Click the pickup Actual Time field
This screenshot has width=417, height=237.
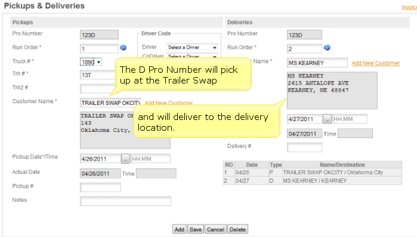(156, 174)
